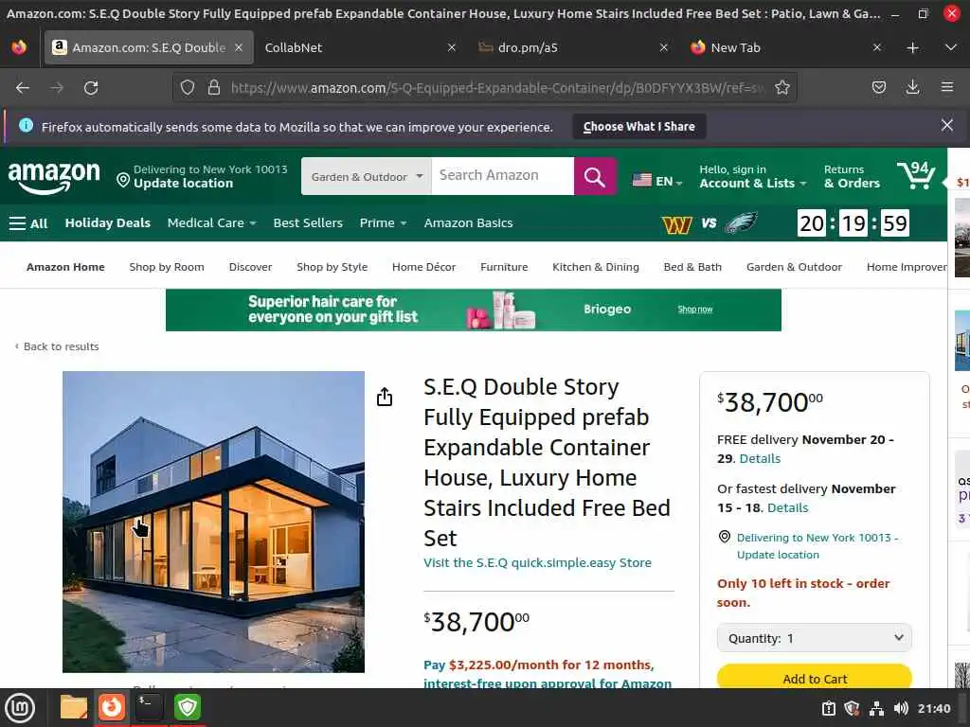Screen dimensions: 970x727
Task: Visit the S.E.Q quick.simple.easy Store link
Action: (537, 563)
